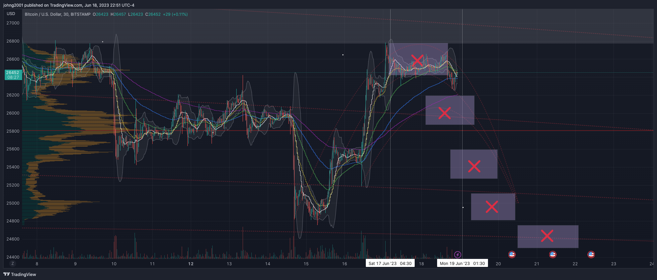Click date 10 on the time axis
The height and width of the screenshot is (280, 657).
(114, 264)
